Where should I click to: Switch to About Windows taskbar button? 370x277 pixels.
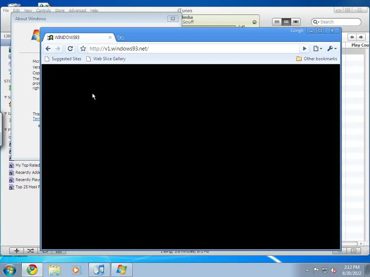click(x=121, y=270)
